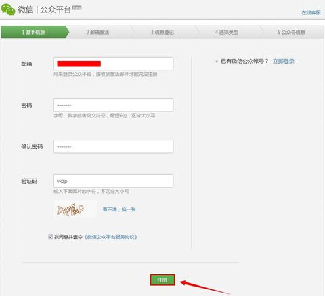Viewport: 325px width, 296px height.
Task: Focus the 确认密码 input field
Action: 113,146
